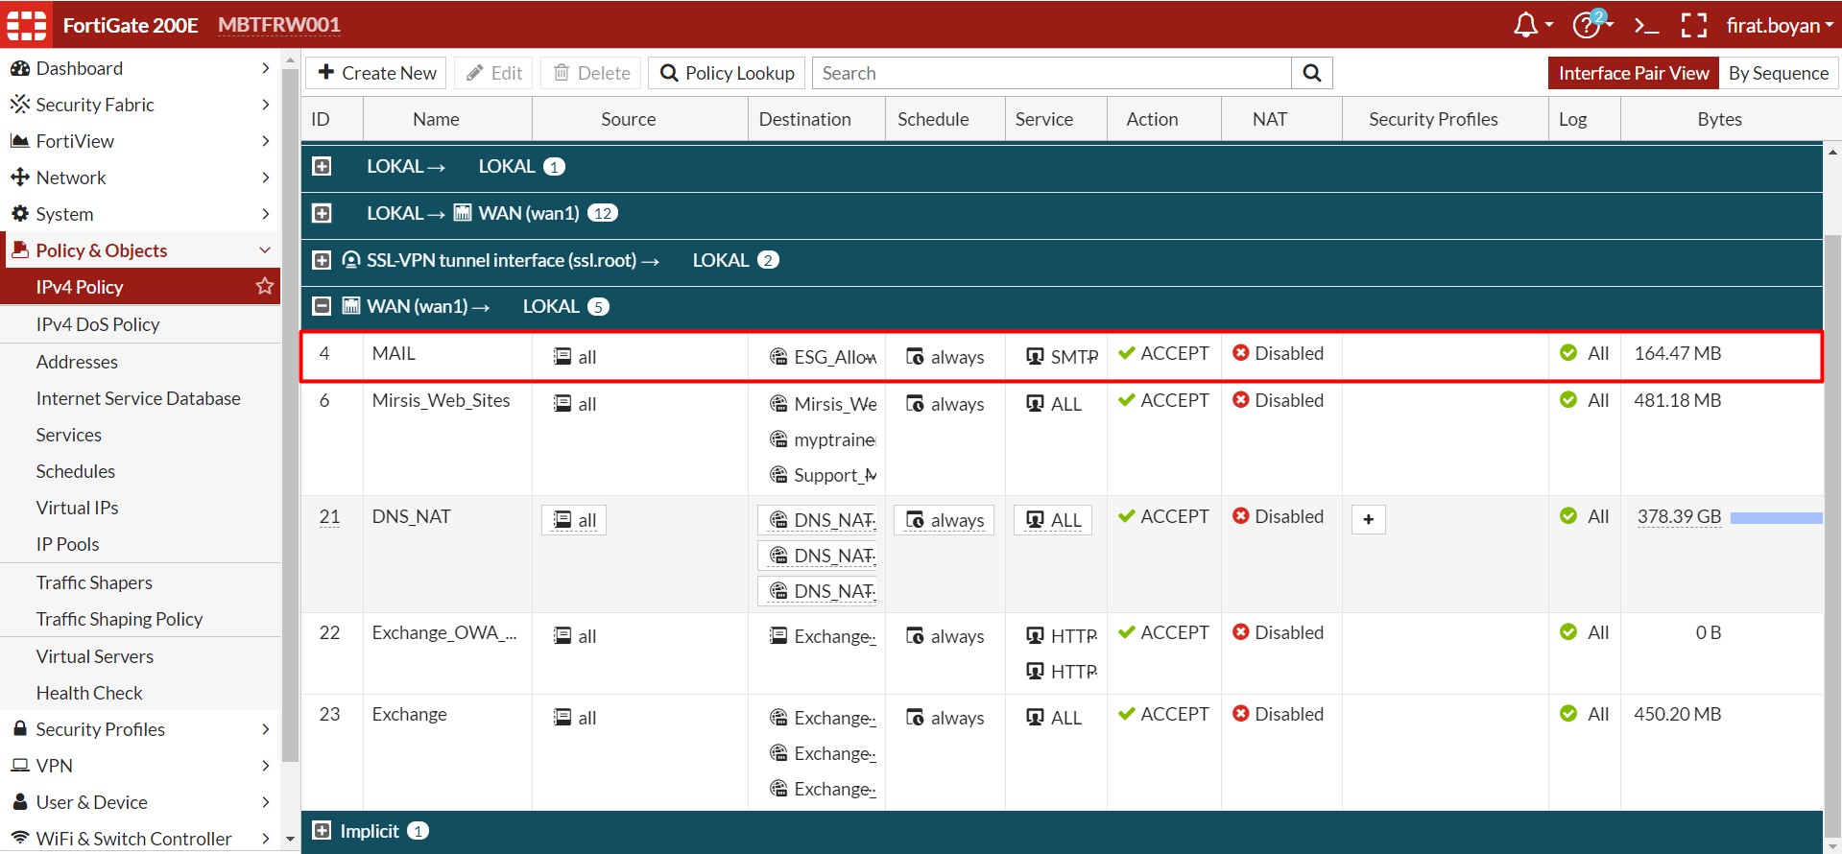Click log status icon in Mirsis_Web_Sites row
1842x854 pixels.
click(1568, 400)
